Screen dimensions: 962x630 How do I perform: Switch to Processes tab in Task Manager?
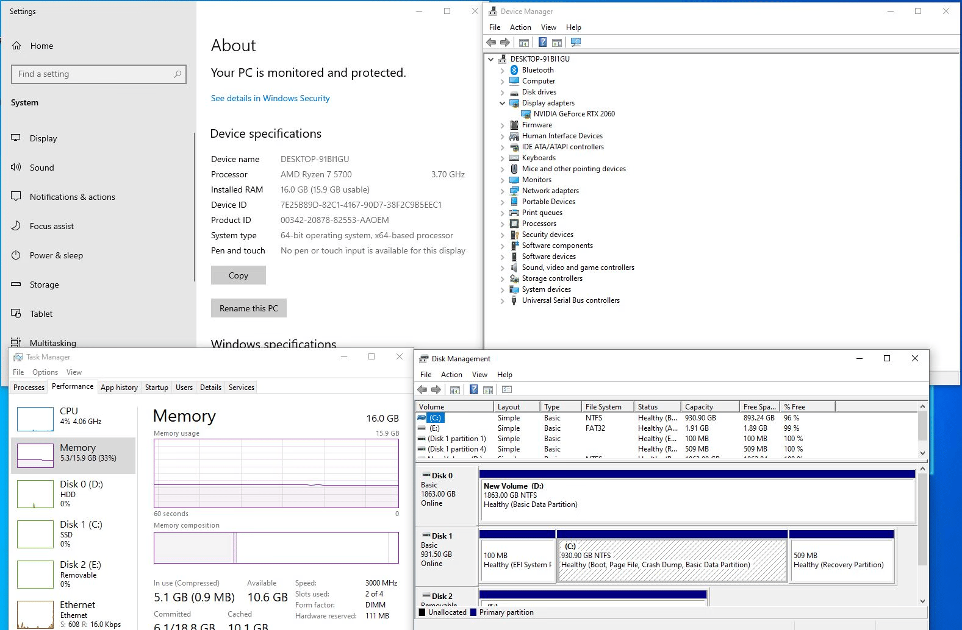[29, 388]
